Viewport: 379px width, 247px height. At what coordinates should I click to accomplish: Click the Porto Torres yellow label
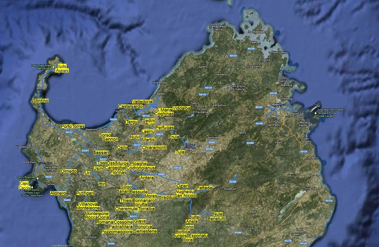(x=73, y=127)
